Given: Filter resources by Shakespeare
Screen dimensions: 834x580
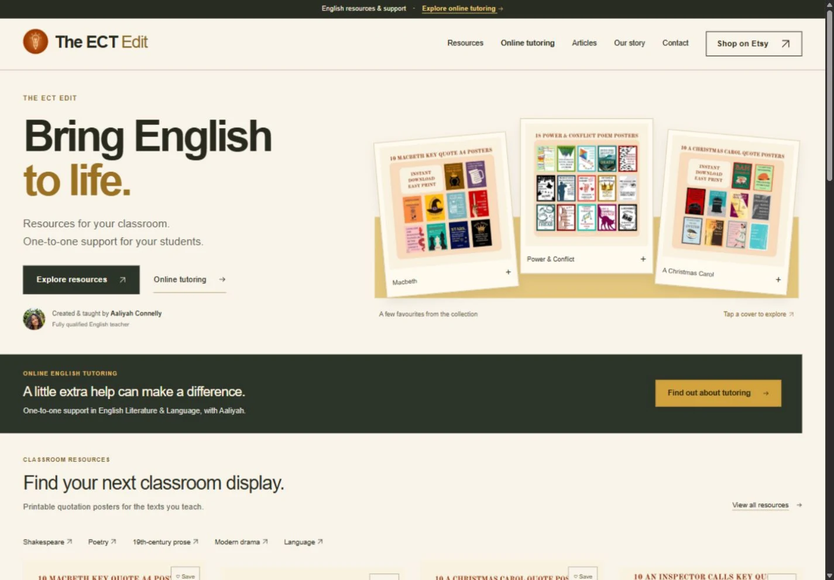Looking at the screenshot, I should click(x=47, y=542).
